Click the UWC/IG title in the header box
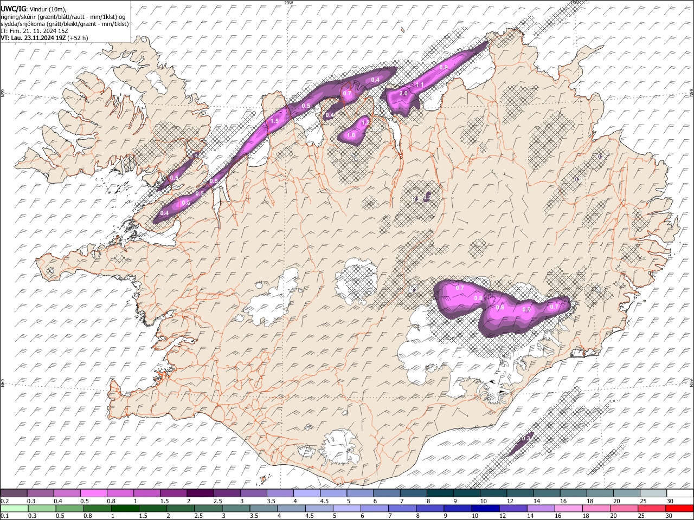Viewport: 694px width, 520px height. coord(13,9)
